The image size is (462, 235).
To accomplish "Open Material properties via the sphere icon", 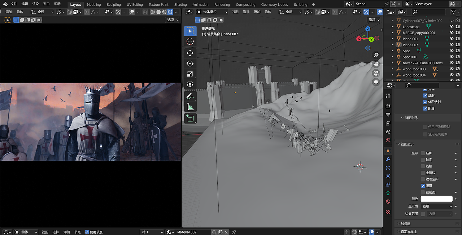I will tap(388, 201).
